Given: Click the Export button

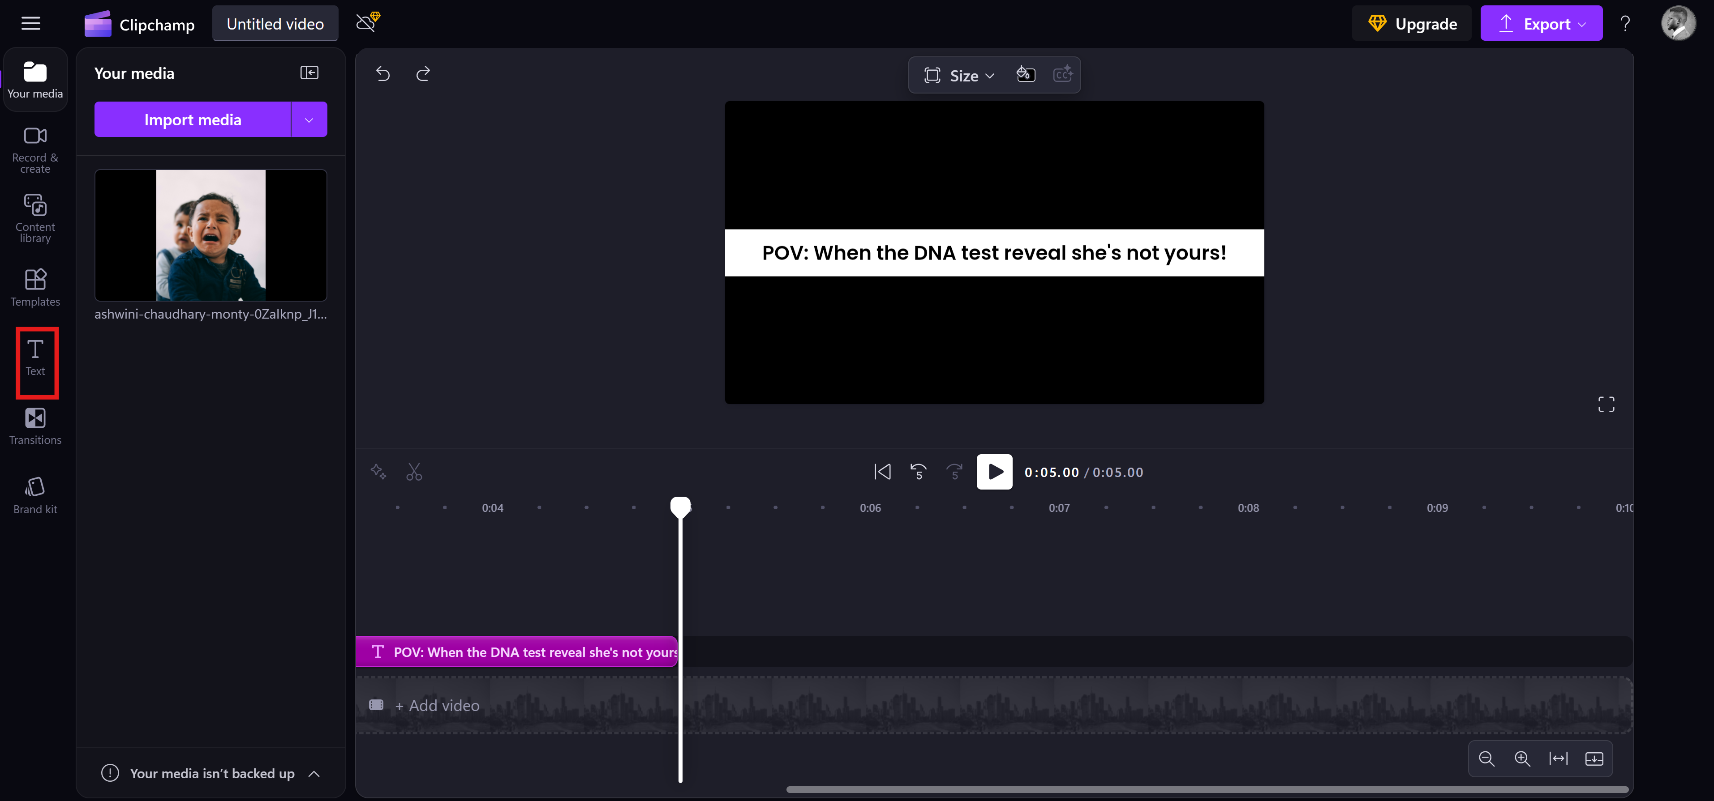Looking at the screenshot, I should 1540,24.
